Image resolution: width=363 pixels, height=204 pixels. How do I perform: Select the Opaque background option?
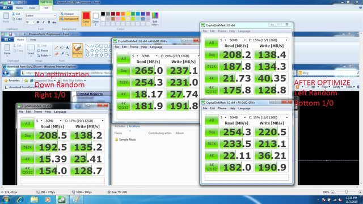tap(67, 14)
